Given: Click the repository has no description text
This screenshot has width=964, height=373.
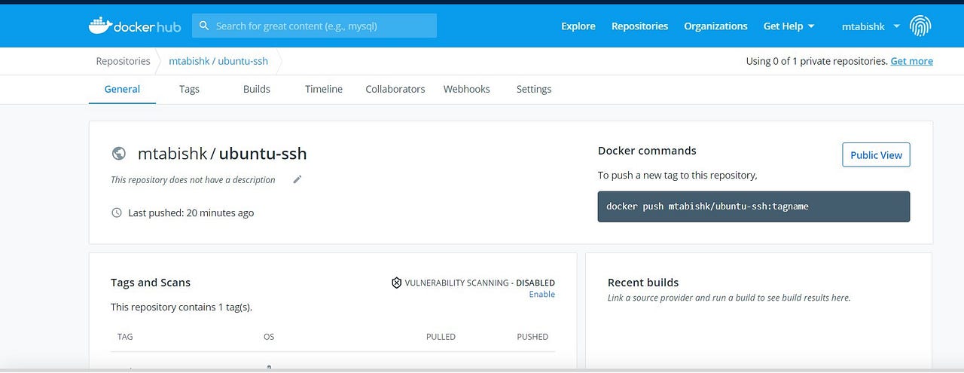Looking at the screenshot, I should [x=193, y=179].
